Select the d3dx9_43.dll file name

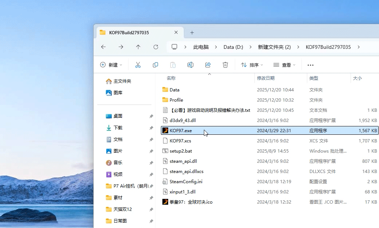(x=183, y=121)
